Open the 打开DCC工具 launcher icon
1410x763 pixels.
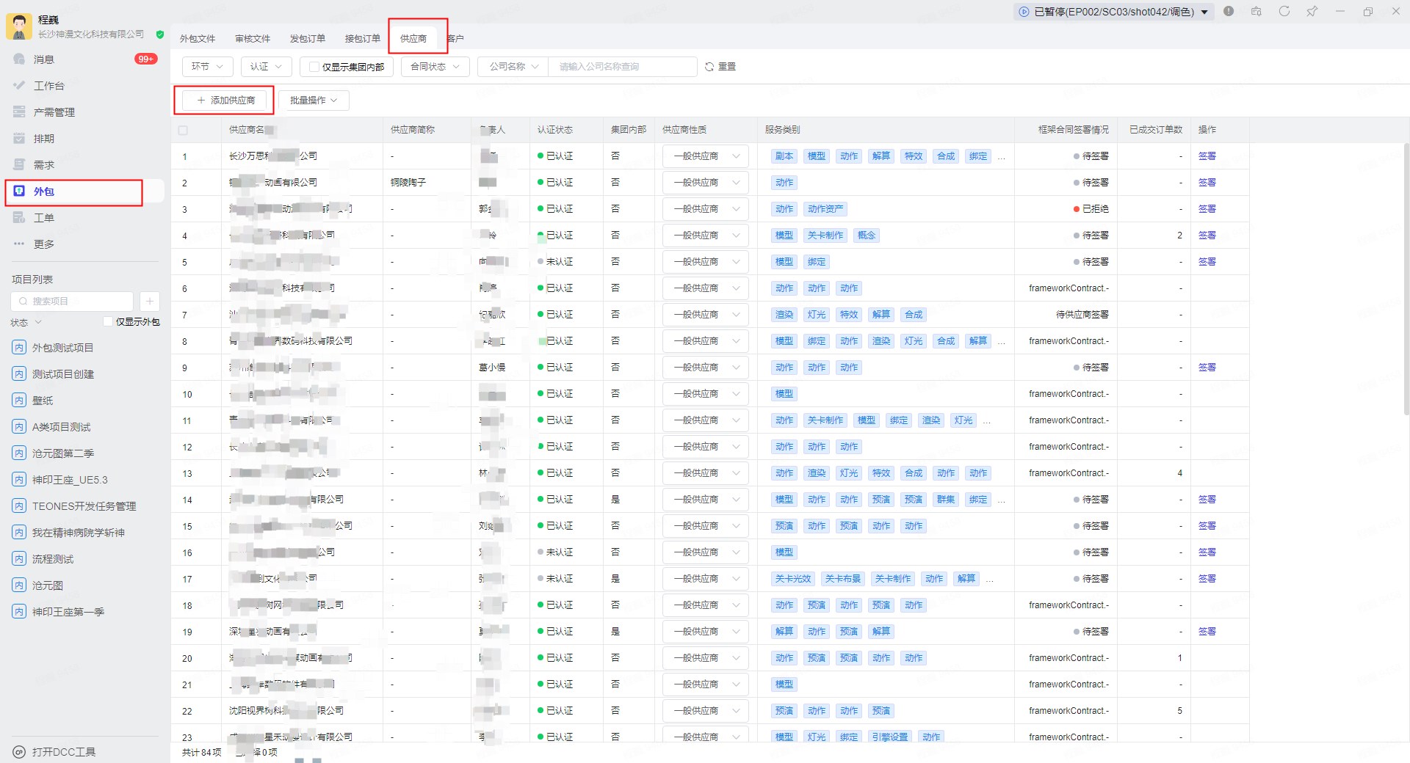point(20,752)
